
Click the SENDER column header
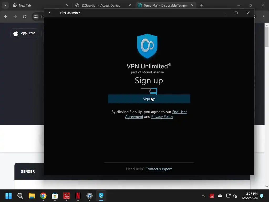28,171
